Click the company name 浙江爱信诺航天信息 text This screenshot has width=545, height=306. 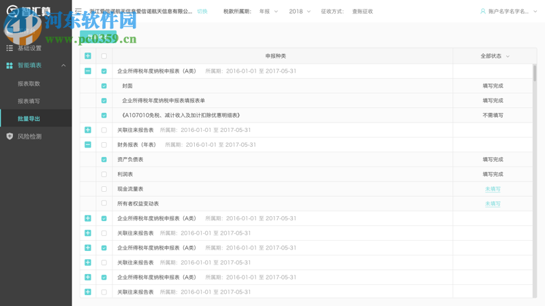coord(141,12)
